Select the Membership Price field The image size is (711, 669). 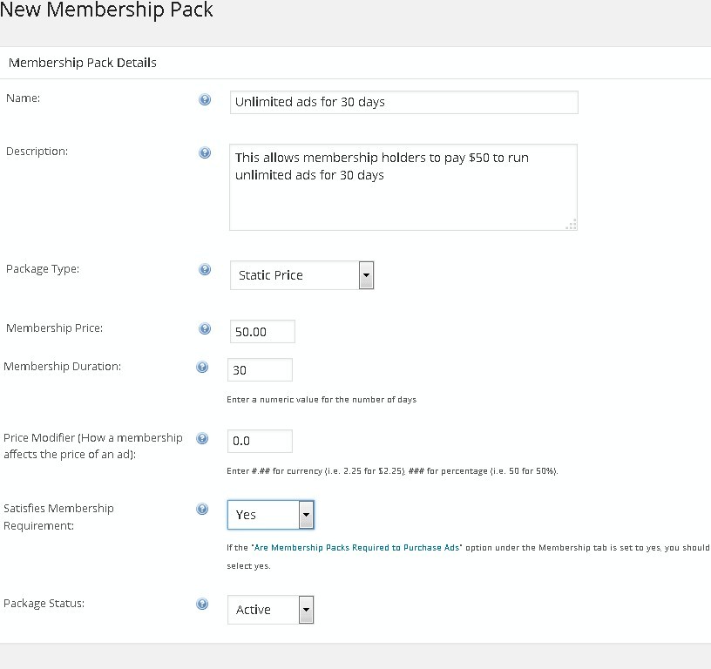[262, 331]
